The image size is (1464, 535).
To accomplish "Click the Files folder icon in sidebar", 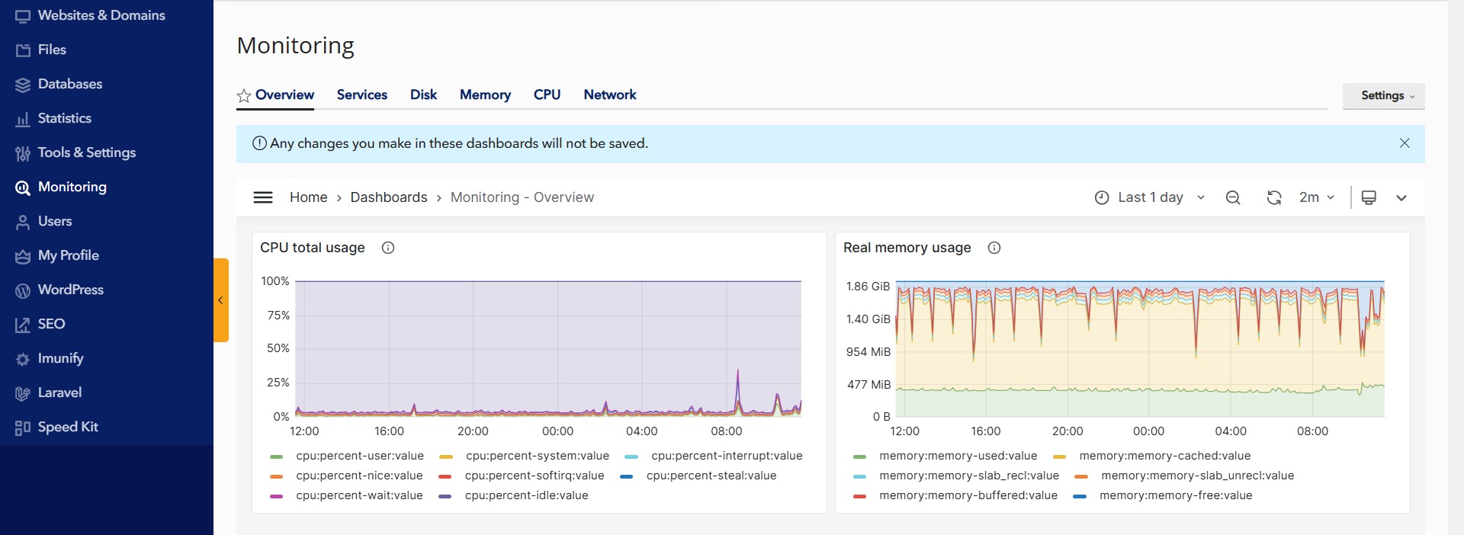I will (x=23, y=50).
